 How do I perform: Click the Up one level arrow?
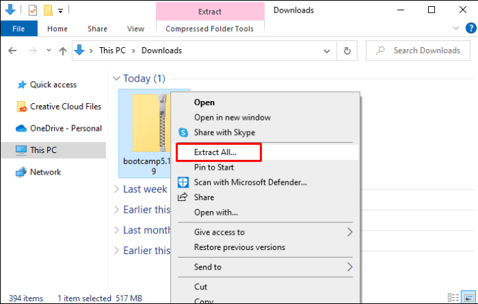pos(62,51)
